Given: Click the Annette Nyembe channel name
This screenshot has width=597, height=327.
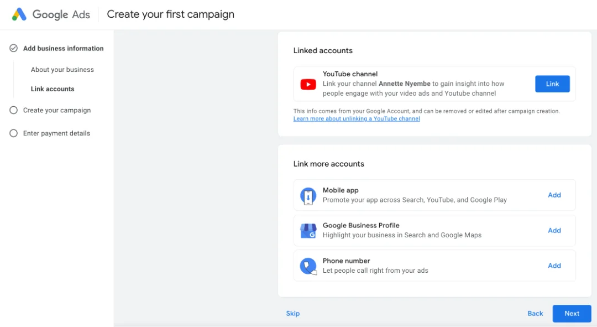Looking at the screenshot, I should pyautogui.click(x=404, y=84).
